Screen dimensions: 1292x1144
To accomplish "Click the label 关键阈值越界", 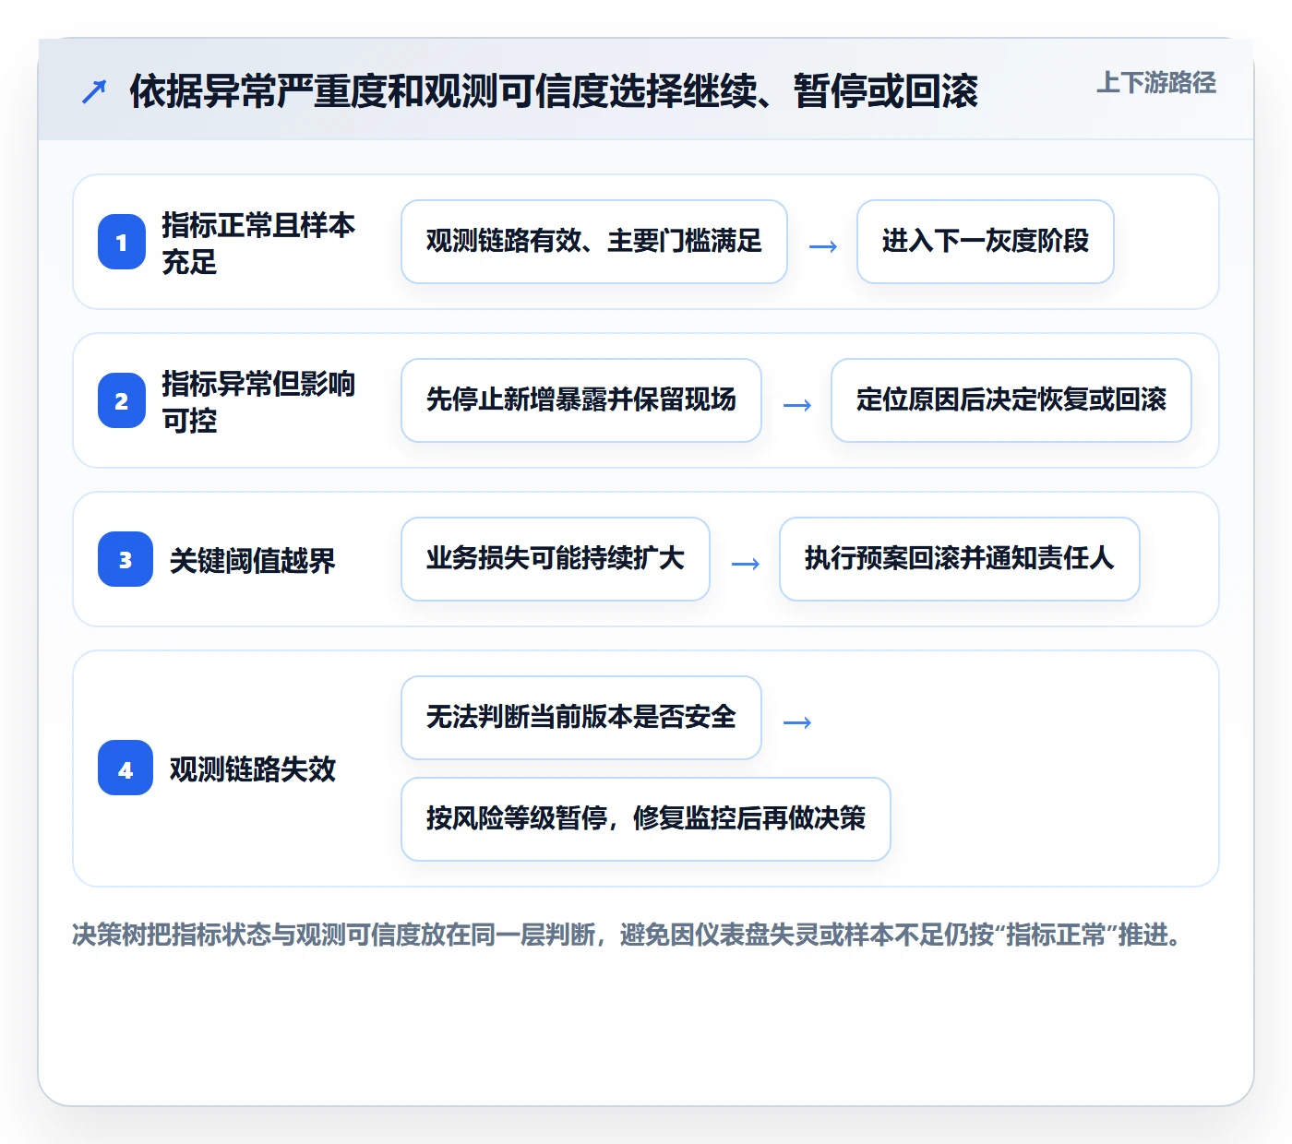I will click(x=252, y=560).
